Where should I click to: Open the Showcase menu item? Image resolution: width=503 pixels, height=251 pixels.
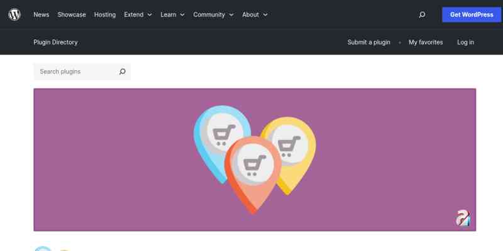(72, 14)
